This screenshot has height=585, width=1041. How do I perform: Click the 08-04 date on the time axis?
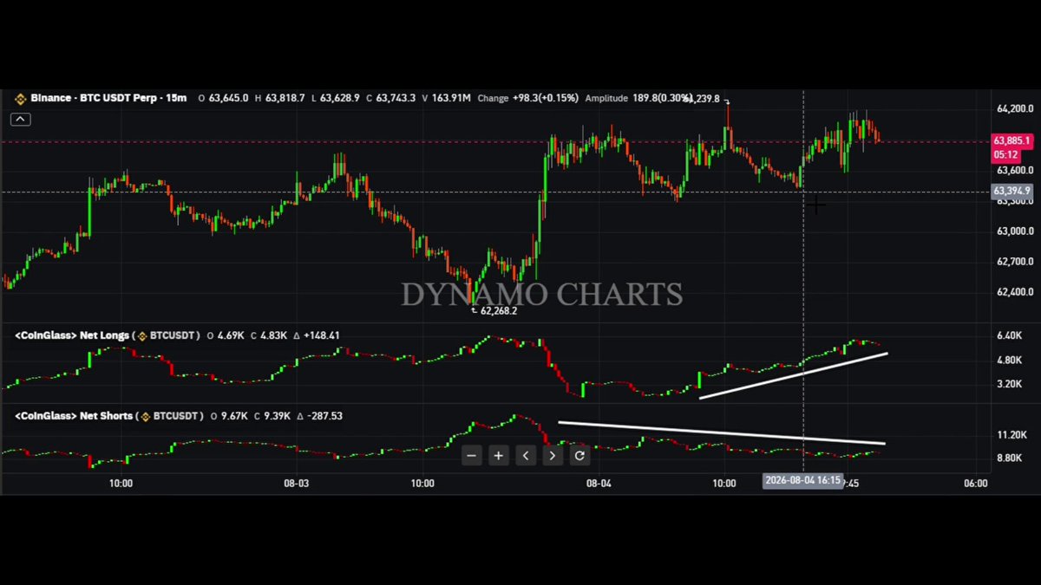pyautogui.click(x=599, y=483)
